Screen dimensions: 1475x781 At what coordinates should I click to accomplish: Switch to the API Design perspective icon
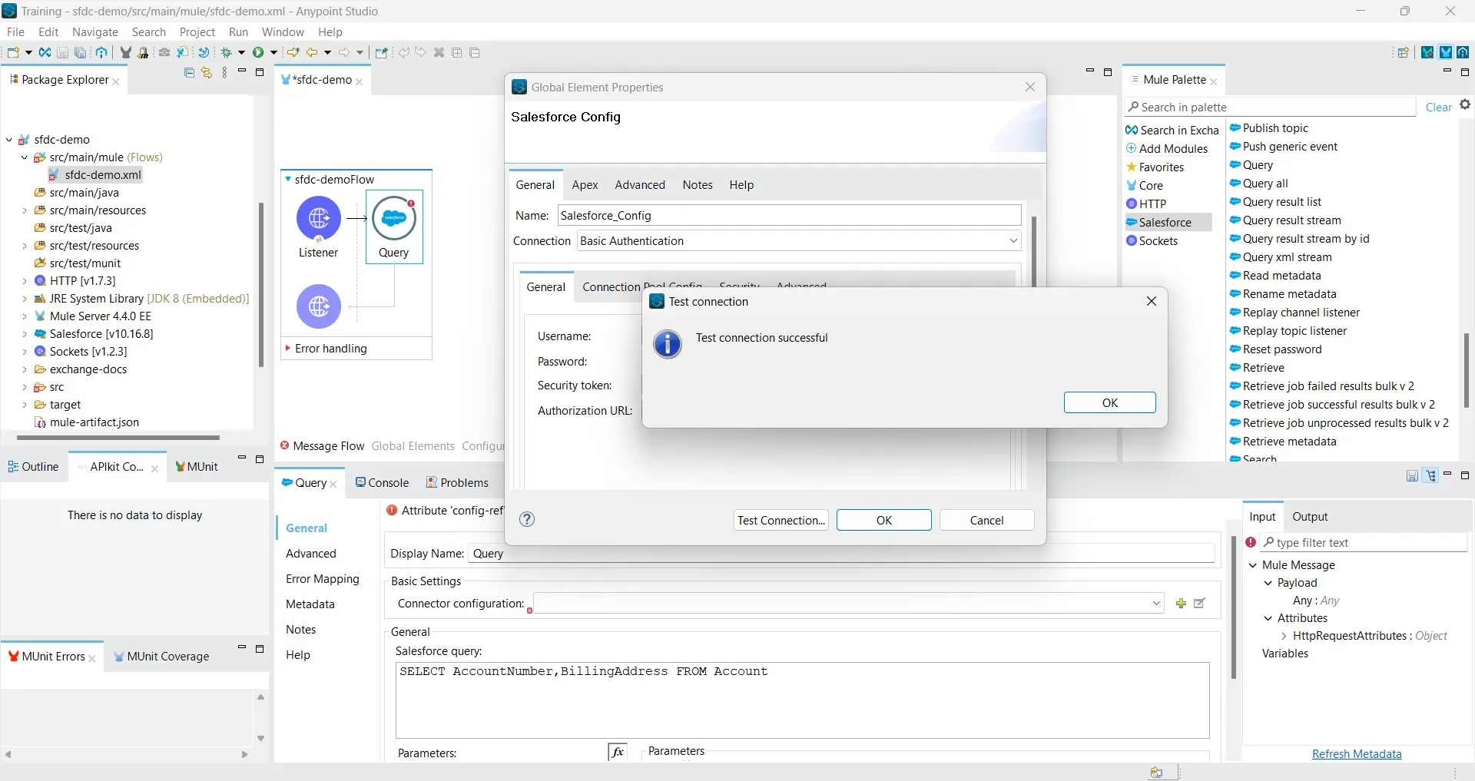[x=1463, y=52]
